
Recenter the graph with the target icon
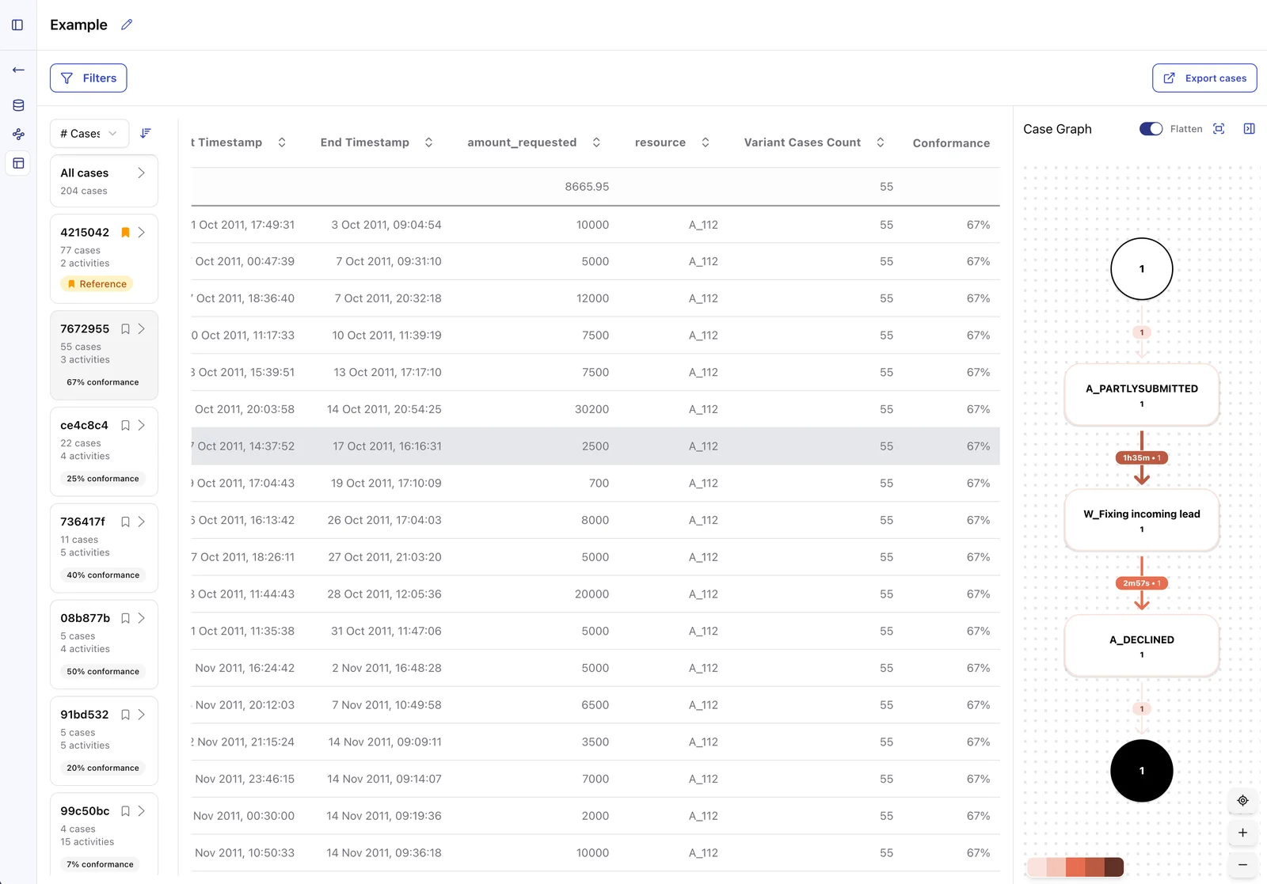point(1242,801)
